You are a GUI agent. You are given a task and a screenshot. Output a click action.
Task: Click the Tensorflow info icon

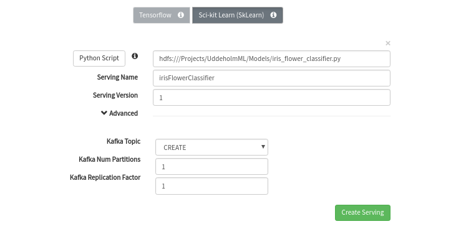click(x=181, y=15)
